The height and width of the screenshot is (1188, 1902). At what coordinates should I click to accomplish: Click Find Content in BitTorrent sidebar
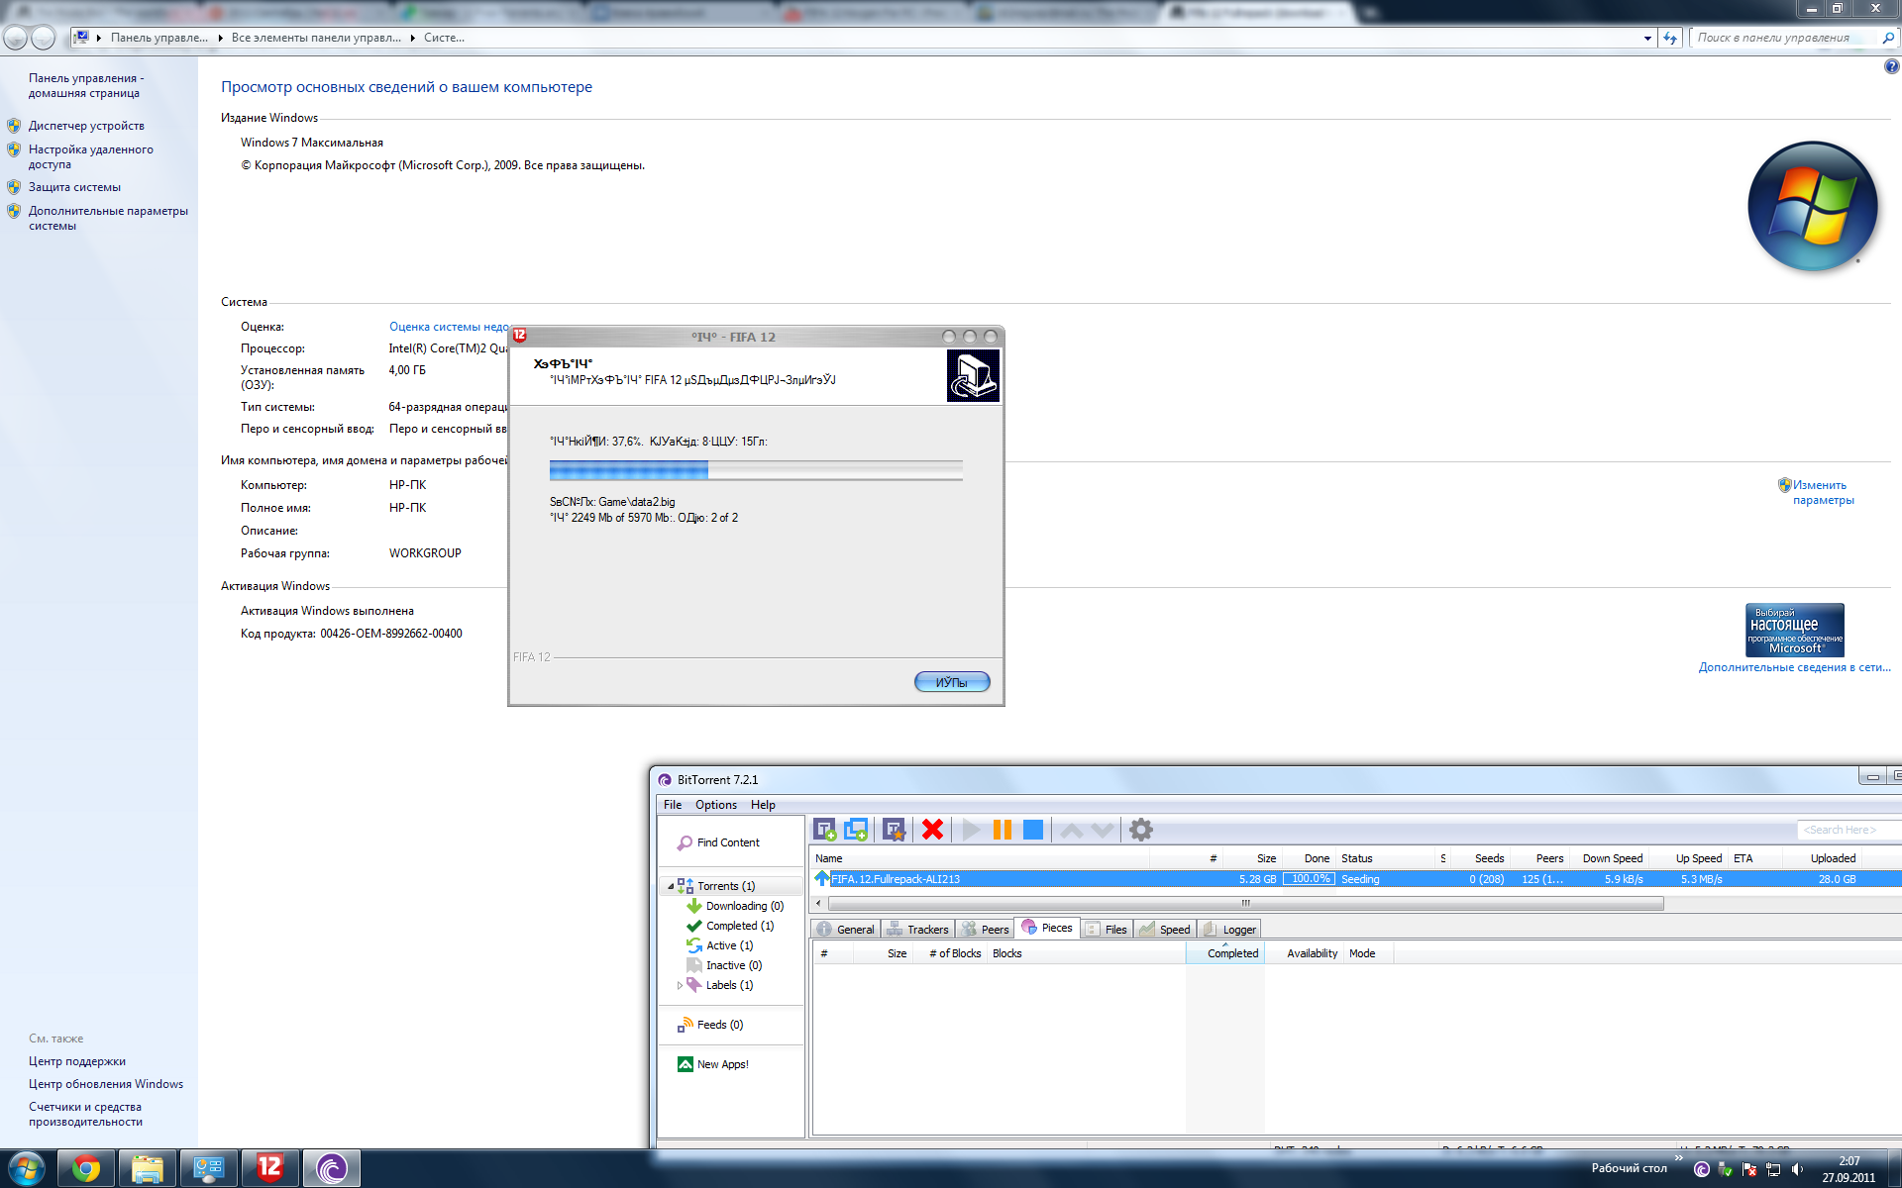click(728, 842)
